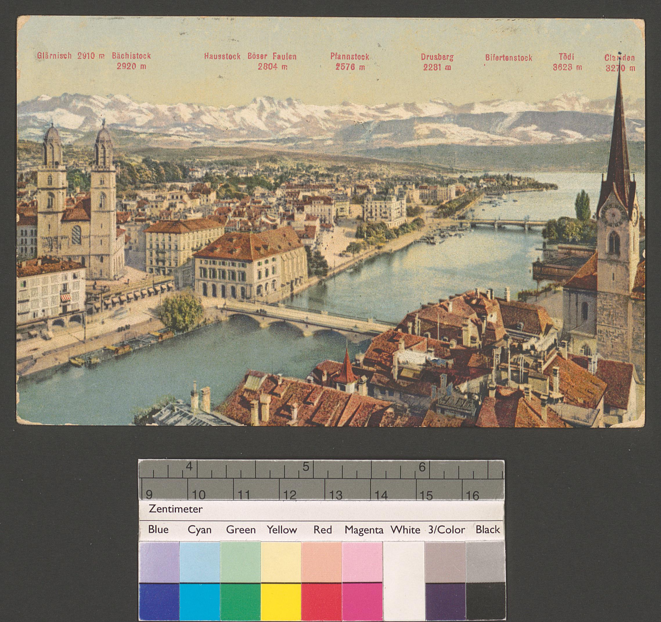
Task: Click the 'Zentimeter' label on the ruler
Action: coord(176,509)
